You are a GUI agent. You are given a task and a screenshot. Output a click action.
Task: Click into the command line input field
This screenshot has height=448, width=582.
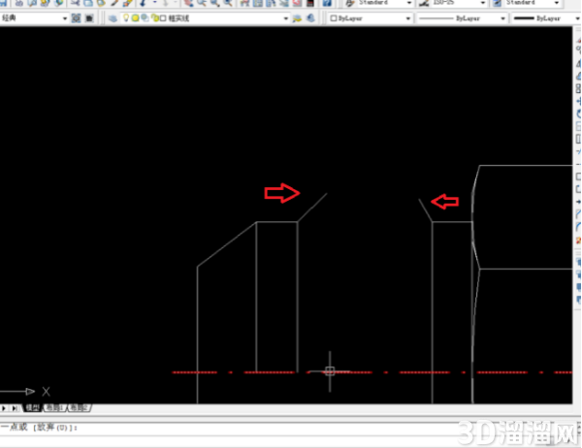(289, 428)
